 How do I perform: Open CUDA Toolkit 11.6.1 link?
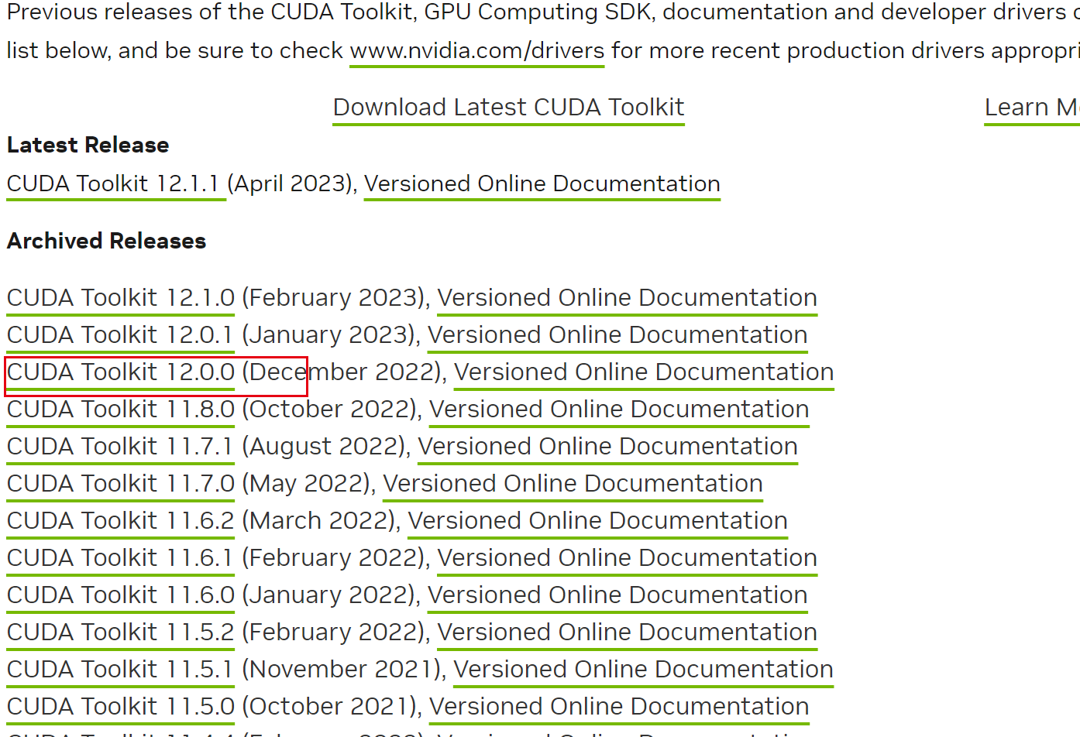(x=121, y=558)
